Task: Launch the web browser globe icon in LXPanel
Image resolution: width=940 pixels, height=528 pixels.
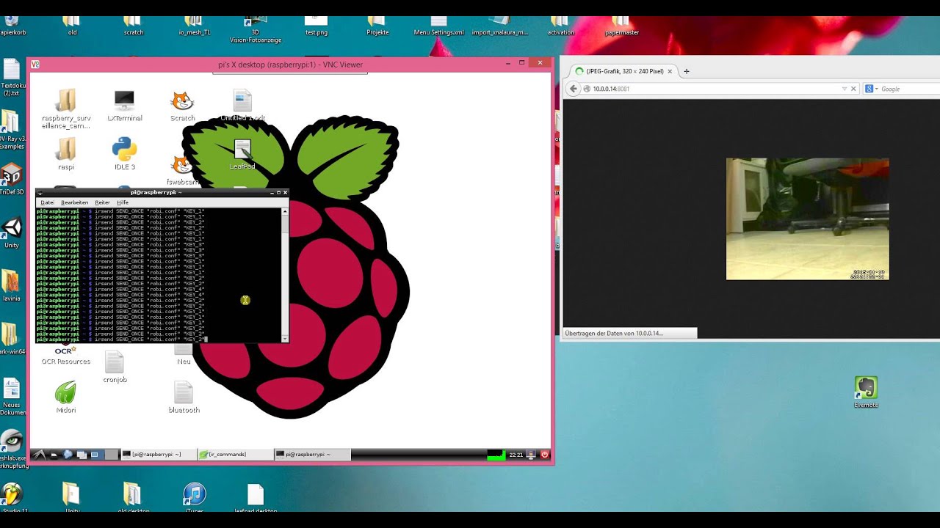Action: 68,455
